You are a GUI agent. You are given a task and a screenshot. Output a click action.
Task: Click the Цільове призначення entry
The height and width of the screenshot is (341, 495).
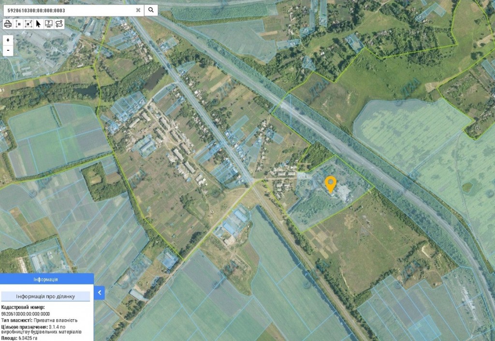[41, 329]
